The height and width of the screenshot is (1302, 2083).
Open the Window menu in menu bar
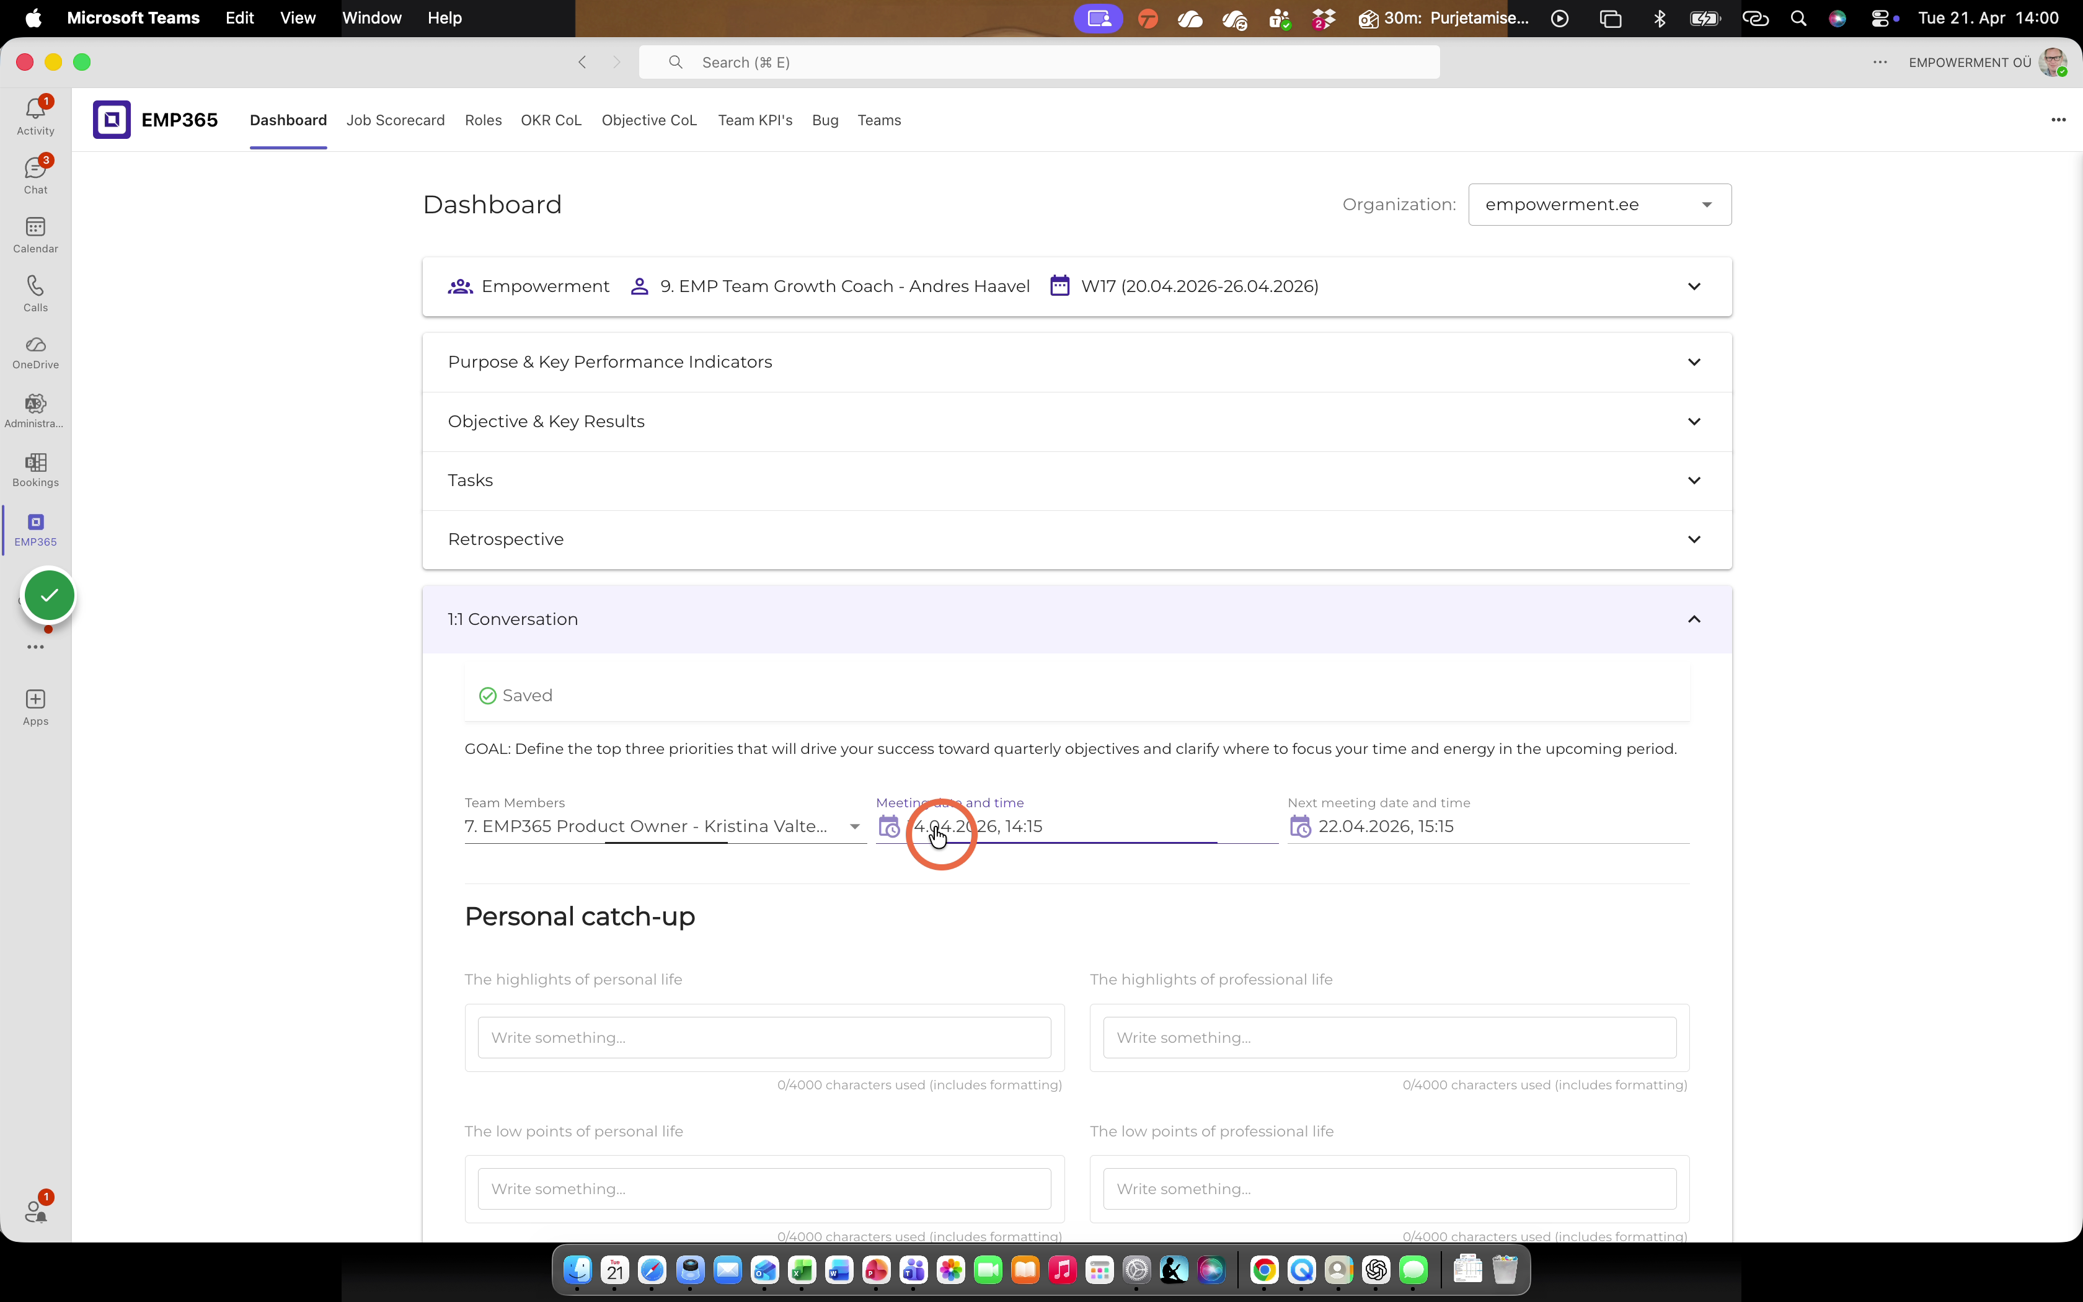(x=372, y=18)
